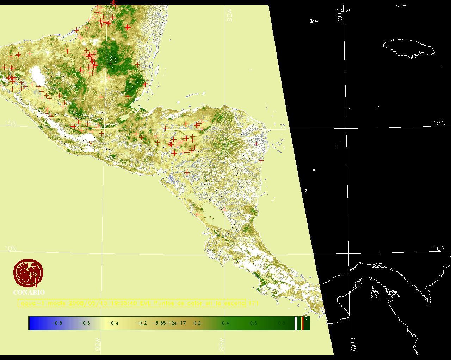Click the 85W label at the bottom

coord(222,345)
